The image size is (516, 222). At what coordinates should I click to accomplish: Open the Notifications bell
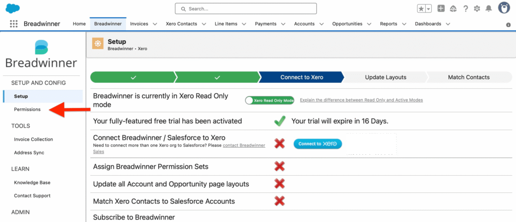(489, 9)
